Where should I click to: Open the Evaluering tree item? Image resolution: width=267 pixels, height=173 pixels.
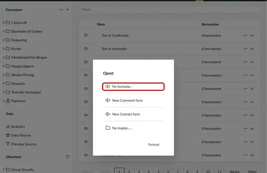[x=19, y=40]
